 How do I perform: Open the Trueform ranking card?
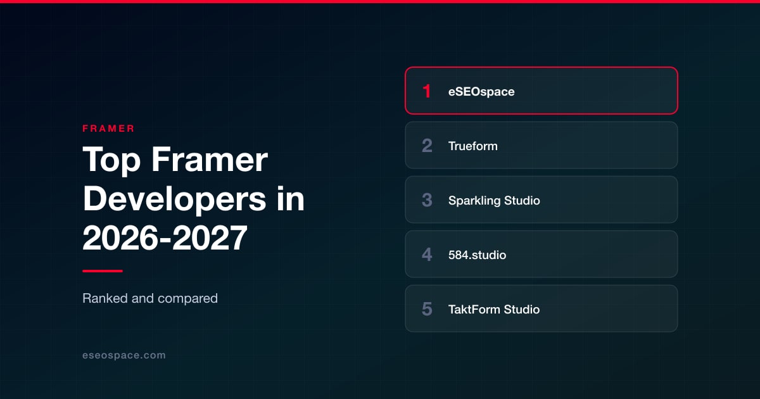pos(541,145)
